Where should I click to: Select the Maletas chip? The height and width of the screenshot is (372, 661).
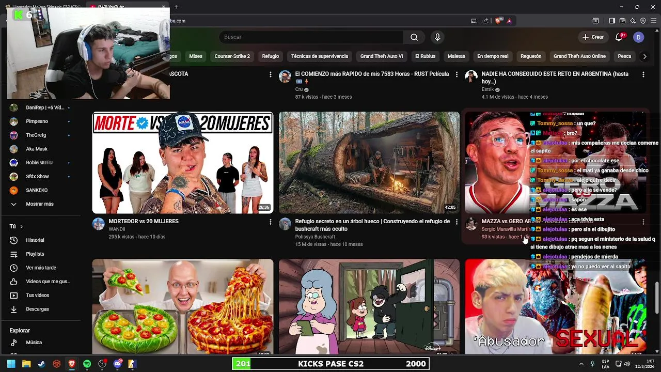[x=457, y=56]
